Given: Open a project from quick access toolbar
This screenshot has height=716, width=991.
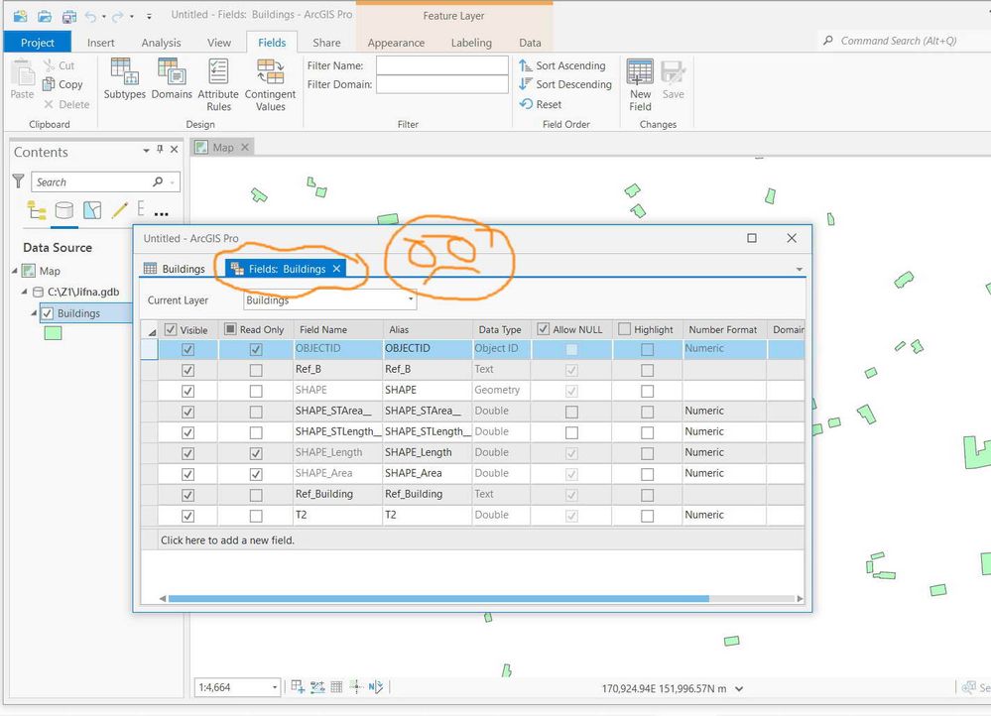Looking at the screenshot, I should click(45, 15).
